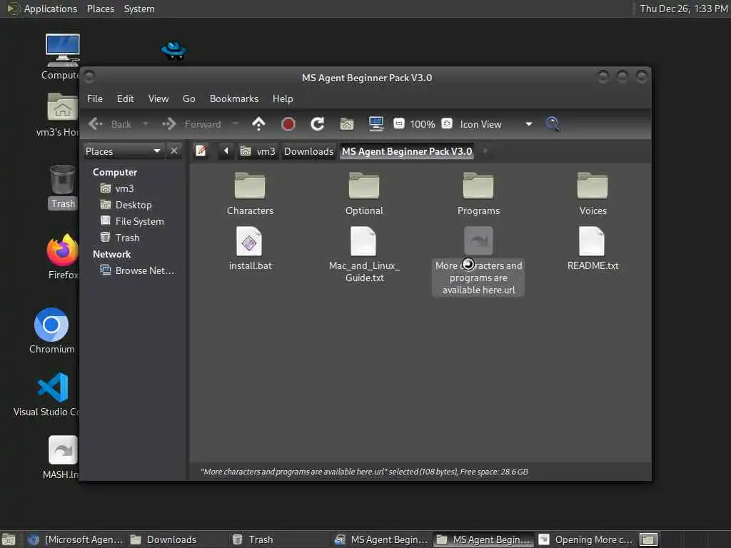Open the System panel menu
The height and width of the screenshot is (548, 731).
(x=139, y=9)
